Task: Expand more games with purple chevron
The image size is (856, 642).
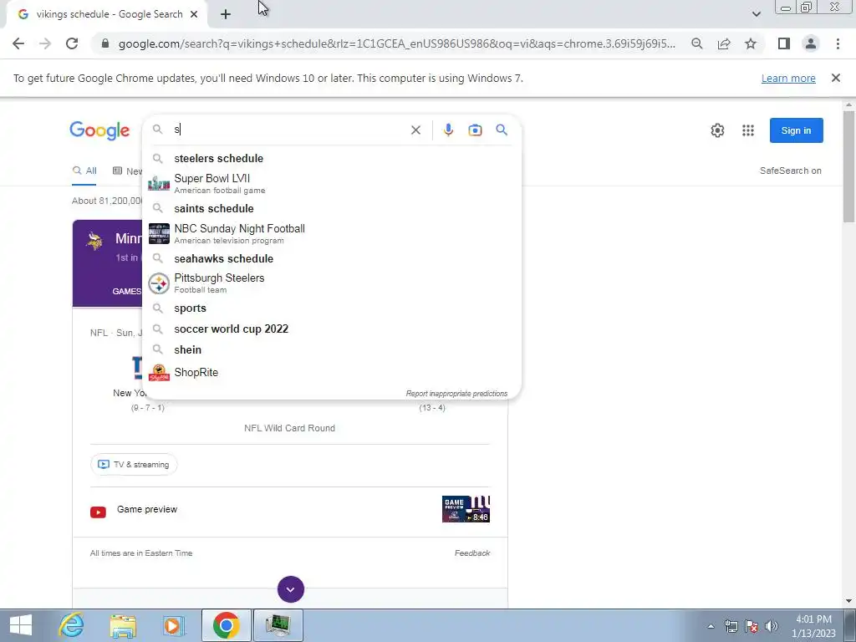Action: [290, 589]
